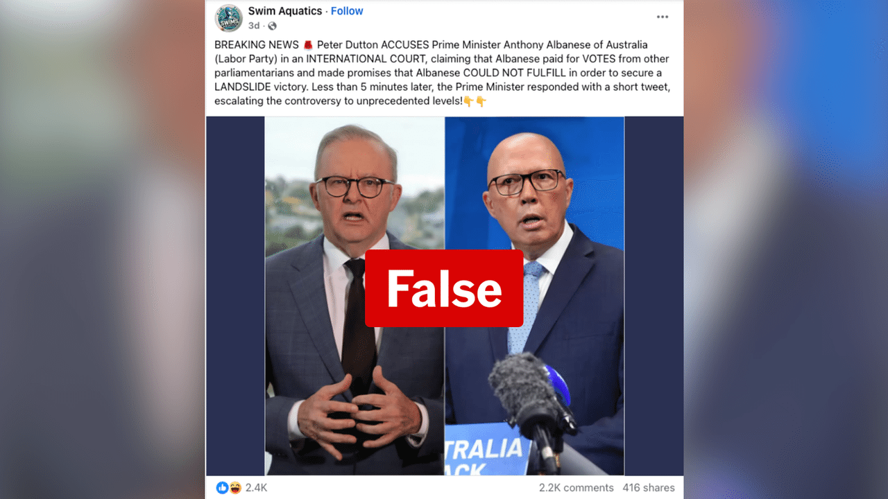View the 2.4K reactions count
This screenshot has width=888, height=499.
point(256,488)
